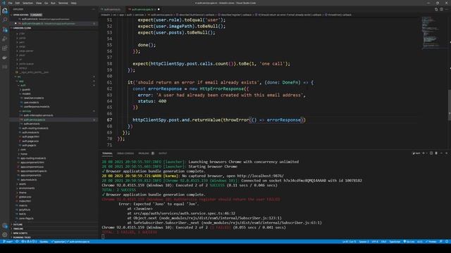Expand the guards folder

pos(26,89)
